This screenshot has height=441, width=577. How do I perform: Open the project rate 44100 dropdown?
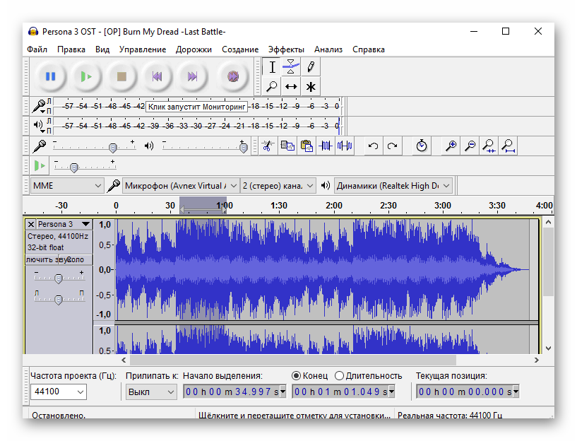click(x=80, y=392)
